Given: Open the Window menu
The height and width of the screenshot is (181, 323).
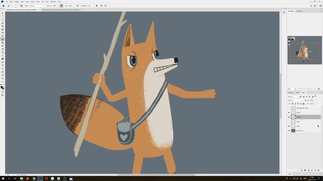Looking at the screenshot, I should tap(53, 2).
